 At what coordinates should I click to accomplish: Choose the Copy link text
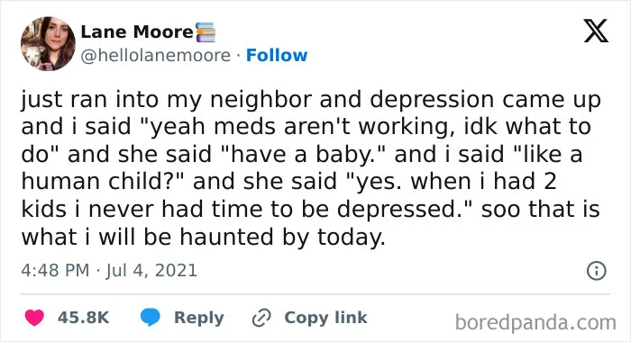pos(325,318)
